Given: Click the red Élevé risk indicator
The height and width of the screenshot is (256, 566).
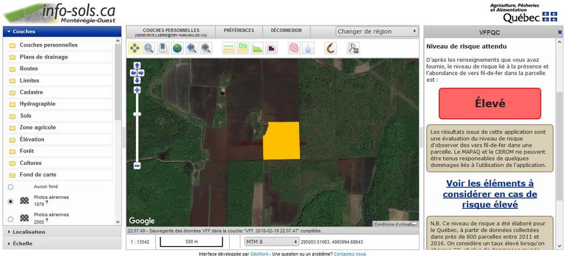Looking at the screenshot, I should [490, 104].
